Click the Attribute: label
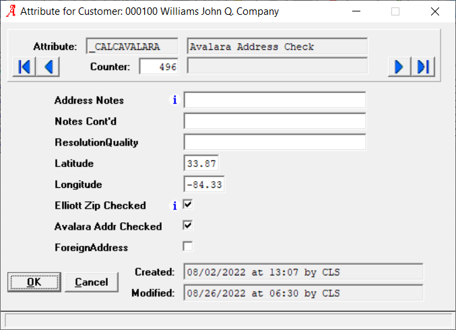This screenshot has height=330, width=456. [55, 46]
